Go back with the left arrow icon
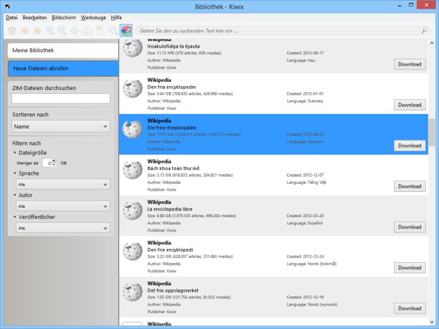The height and width of the screenshot is (329, 439). point(25,31)
